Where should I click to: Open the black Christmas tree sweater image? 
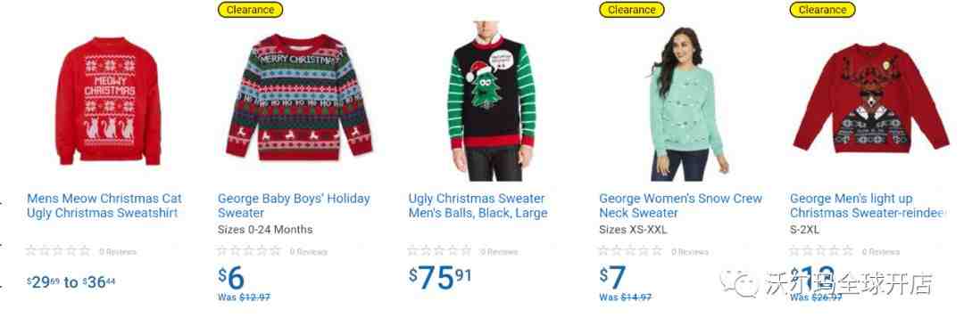coord(491,102)
